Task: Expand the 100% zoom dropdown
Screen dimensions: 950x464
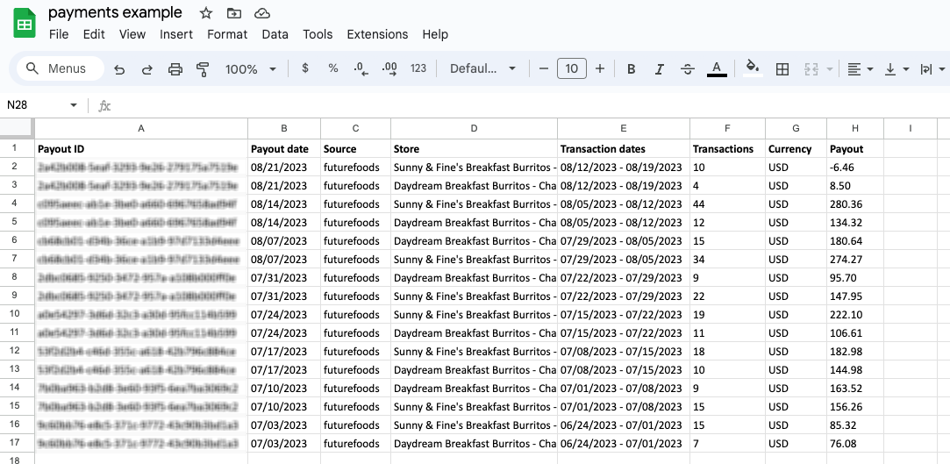Action: coord(251,69)
